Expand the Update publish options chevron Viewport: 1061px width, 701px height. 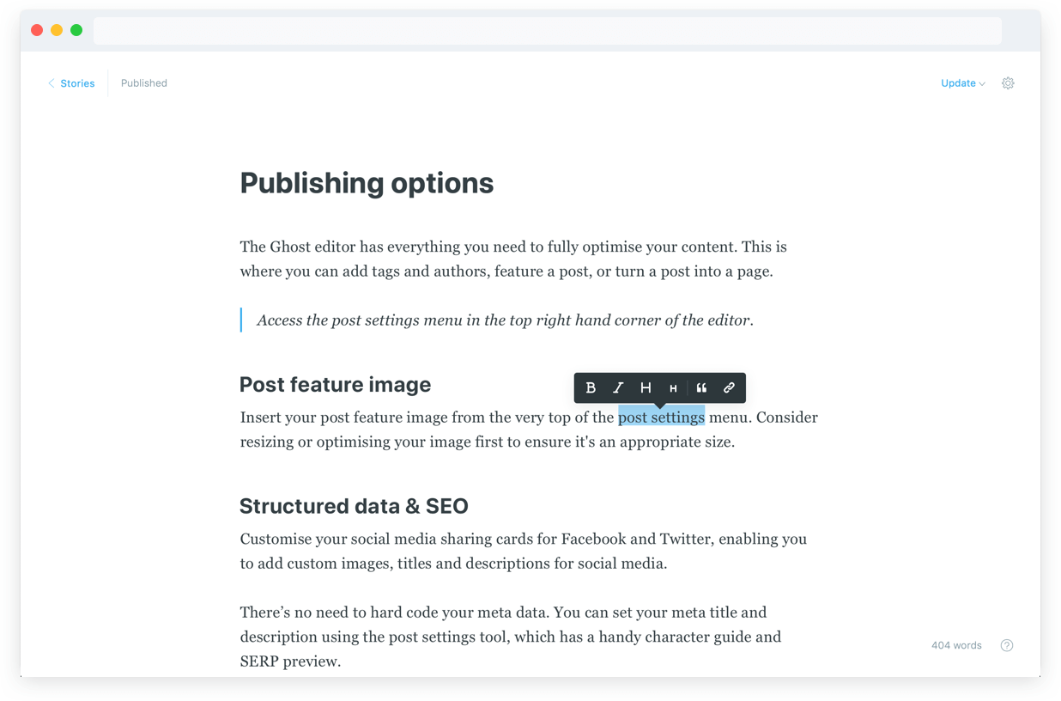pyautogui.click(x=981, y=83)
